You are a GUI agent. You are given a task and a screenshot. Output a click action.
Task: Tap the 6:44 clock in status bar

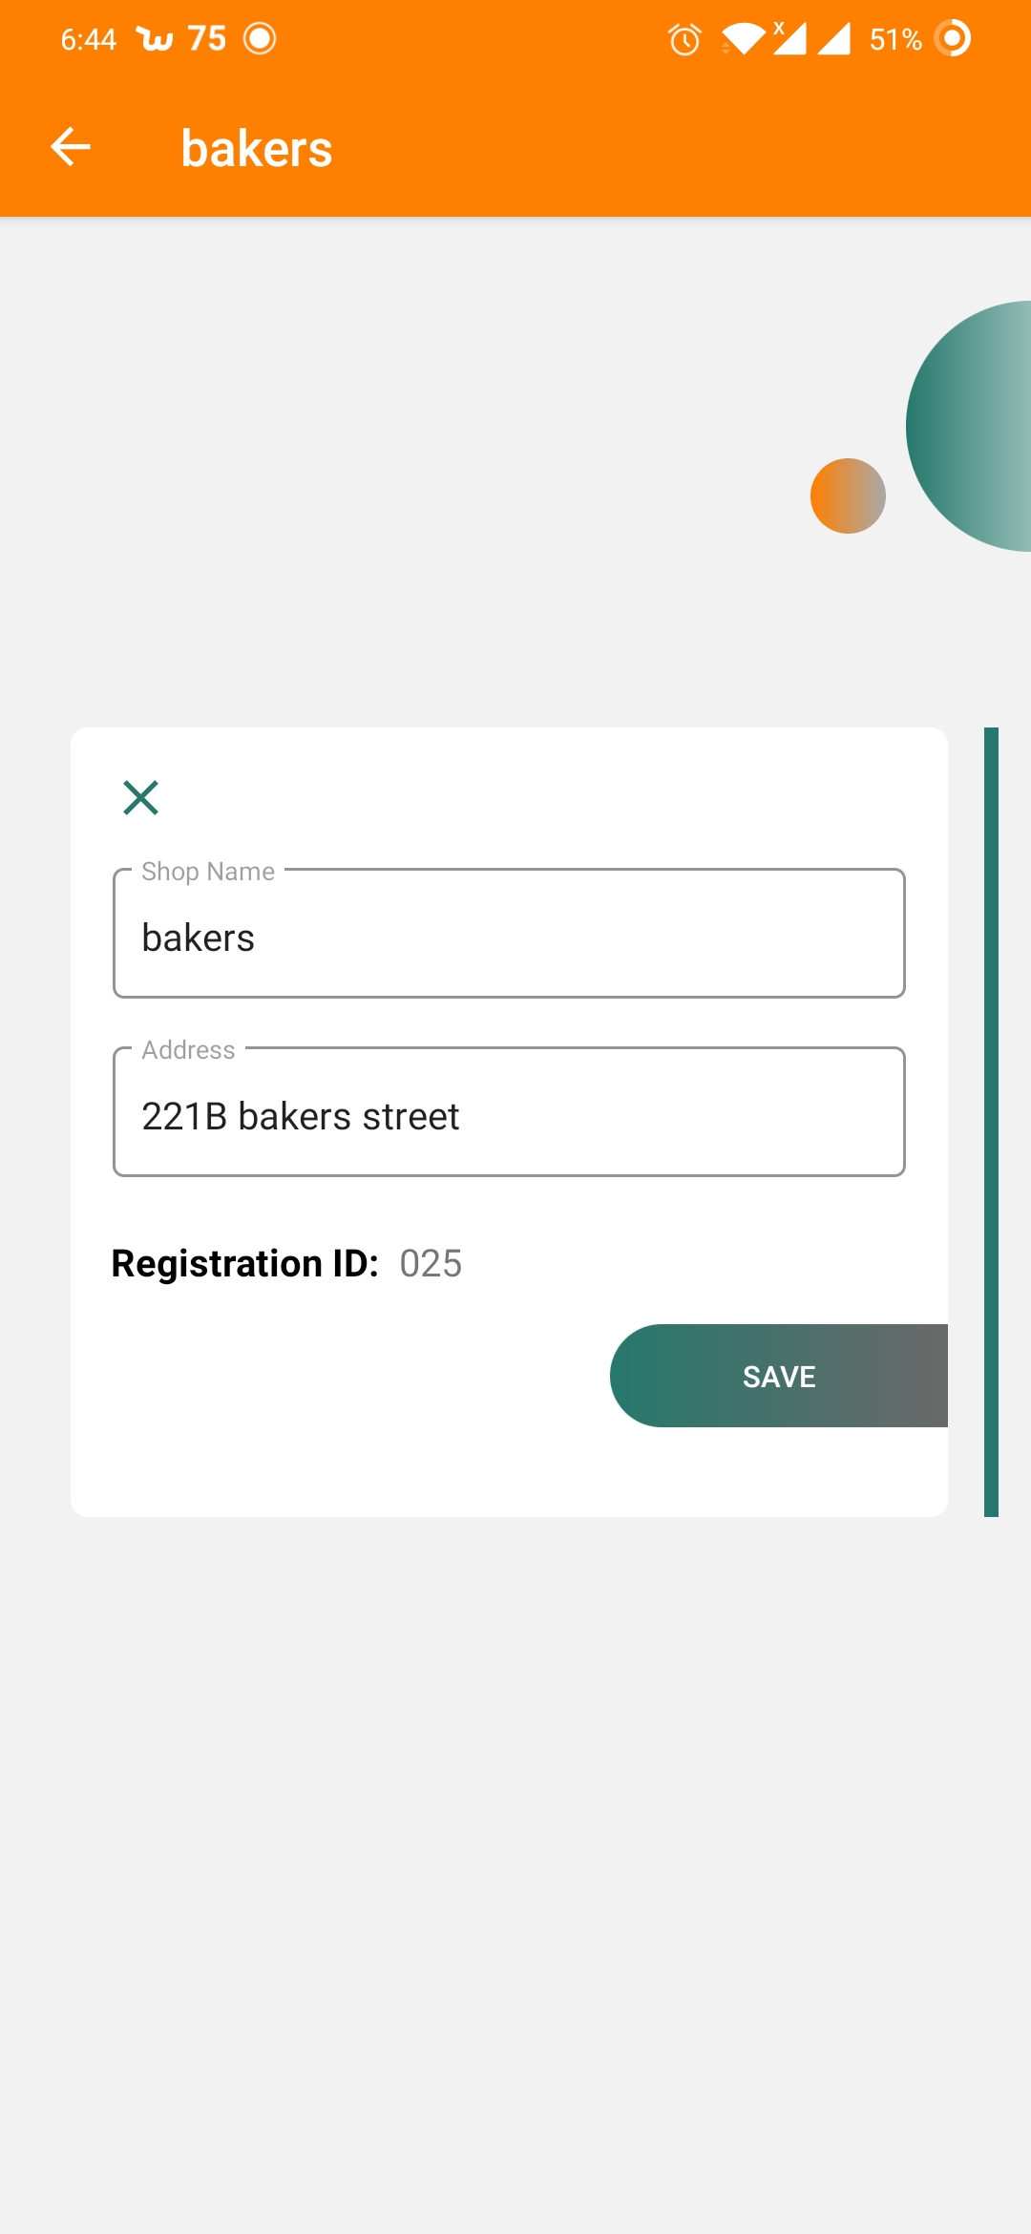coord(88,39)
